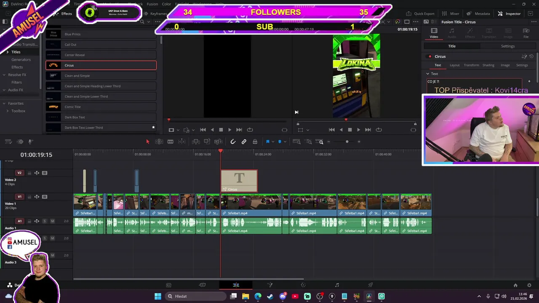Toggle the Circus title enable red dot

(x=430, y=56)
